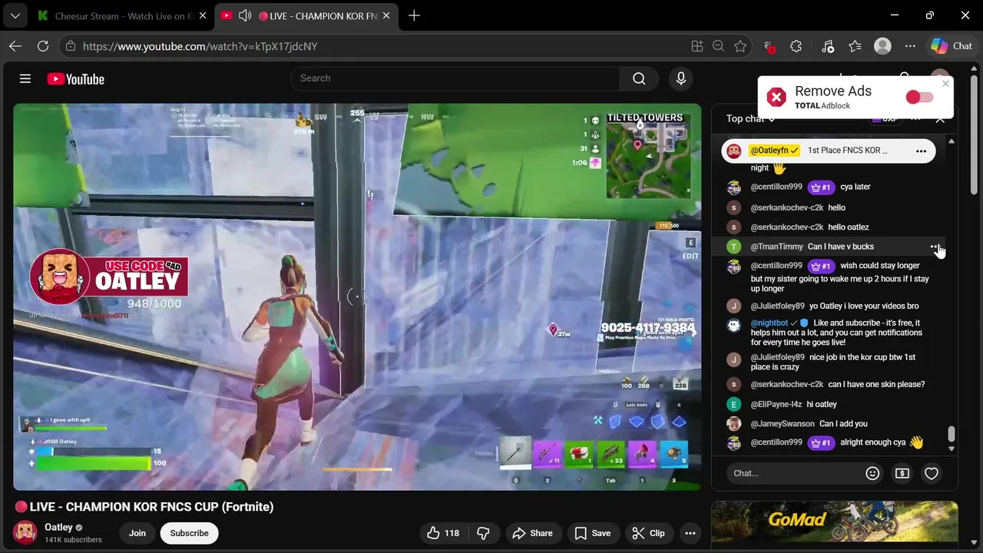The width and height of the screenshot is (983, 553).
Task: Open more actions menu beside Clip
Action: click(x=690, y=533)
